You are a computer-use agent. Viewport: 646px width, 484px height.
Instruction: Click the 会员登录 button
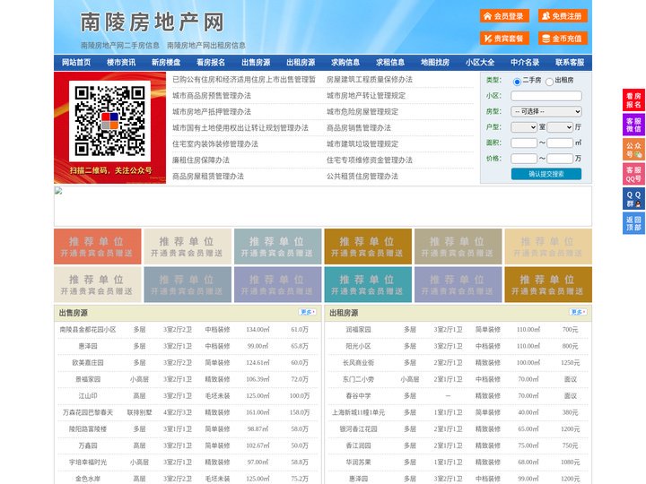point(504,16)
